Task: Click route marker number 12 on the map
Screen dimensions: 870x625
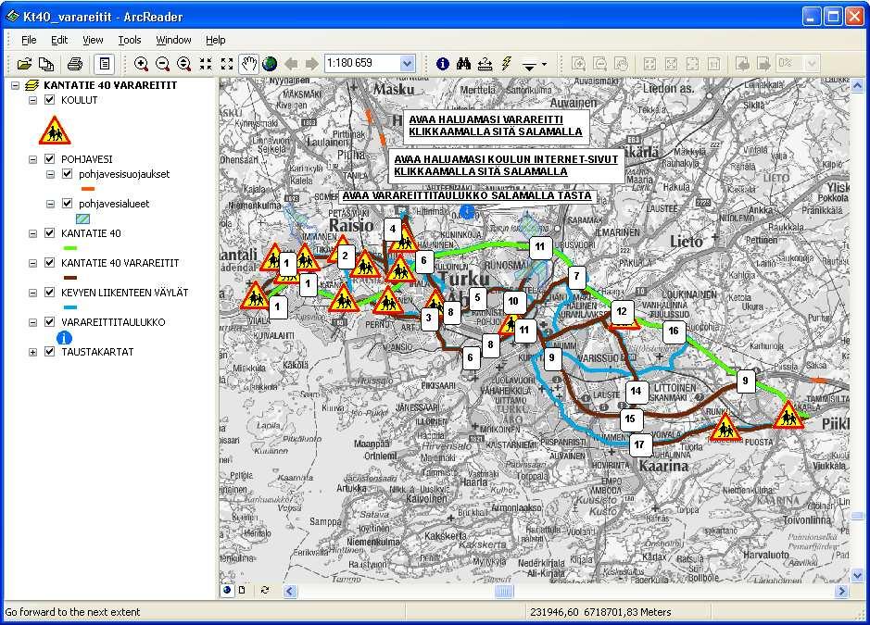Action: (622, 312)
